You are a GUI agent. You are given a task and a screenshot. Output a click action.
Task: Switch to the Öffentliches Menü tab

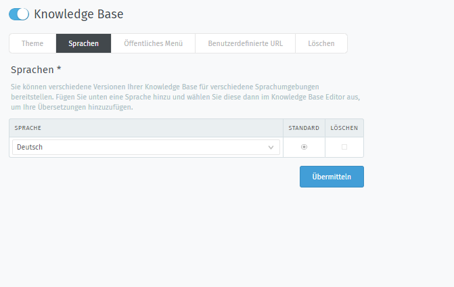(153, 43)
